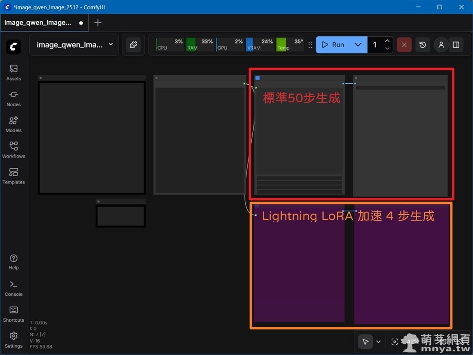Screen dimensions: 473x355
Task: Toggle the bottom Console panel
Action: pos(13,288)
